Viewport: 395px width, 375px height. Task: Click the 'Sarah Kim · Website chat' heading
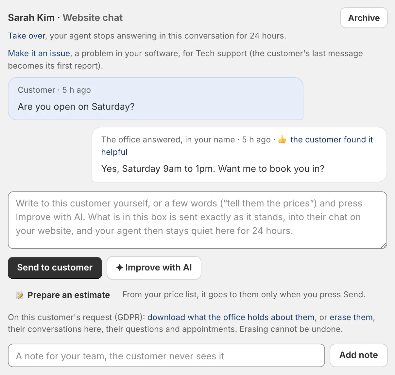pyautogui.click(x=65, y=18)
